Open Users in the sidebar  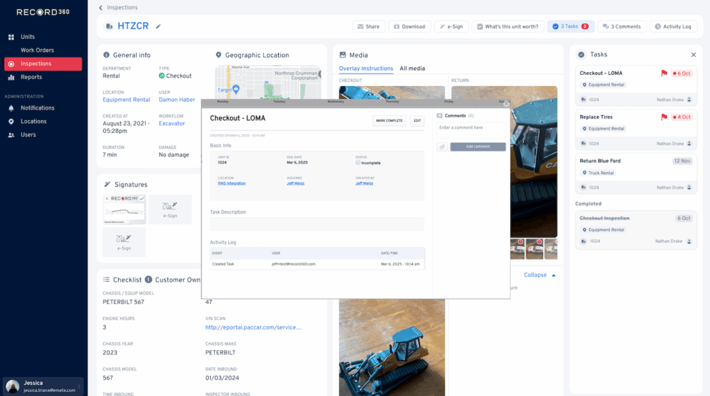[28, 135]
